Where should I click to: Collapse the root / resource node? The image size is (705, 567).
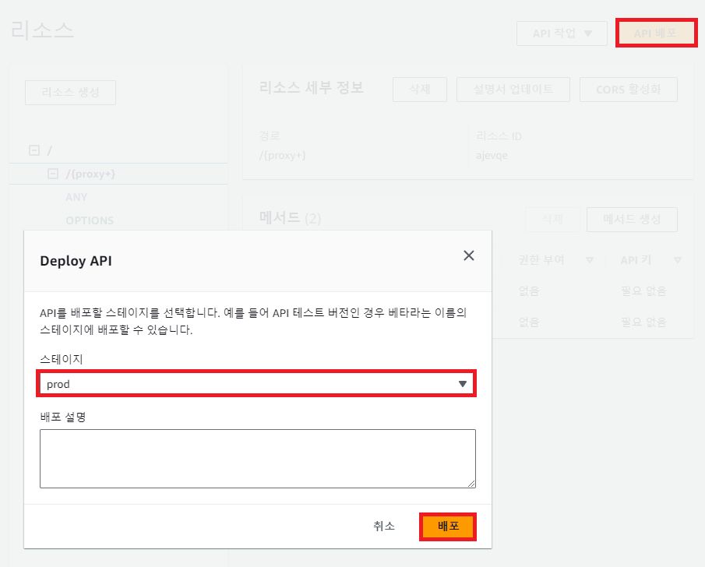click(x=34, y=150)
